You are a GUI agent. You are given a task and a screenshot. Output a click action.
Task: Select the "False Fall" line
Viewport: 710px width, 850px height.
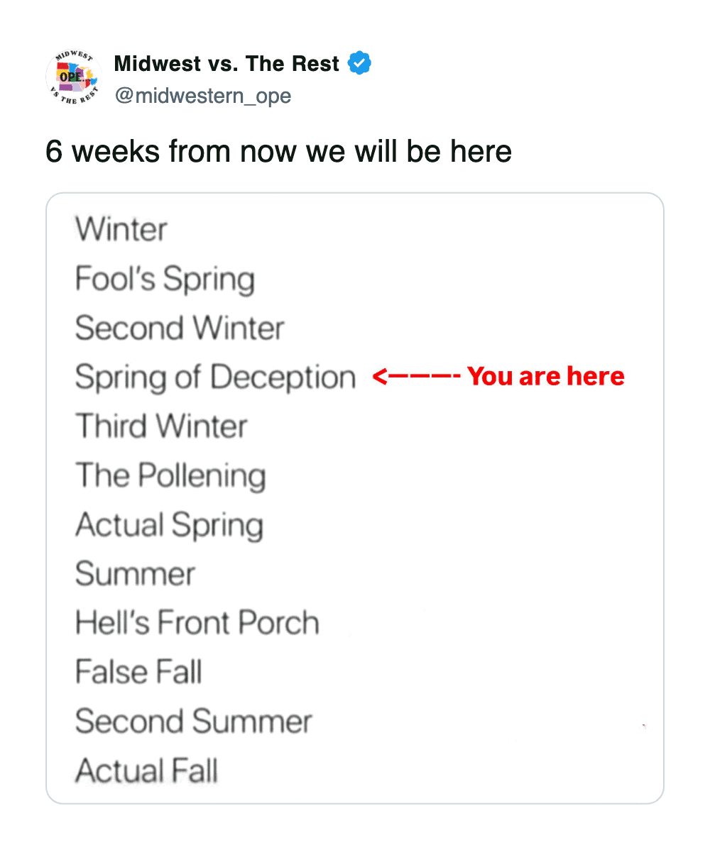(x=138, y=672)
